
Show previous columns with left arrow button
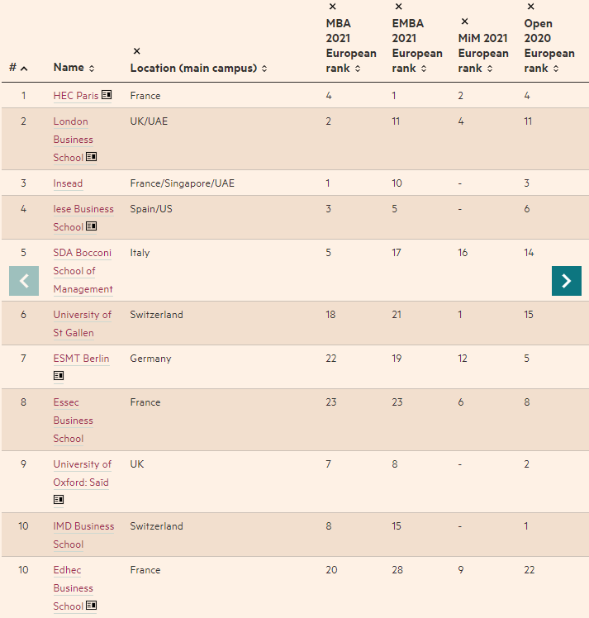(24, 281)
